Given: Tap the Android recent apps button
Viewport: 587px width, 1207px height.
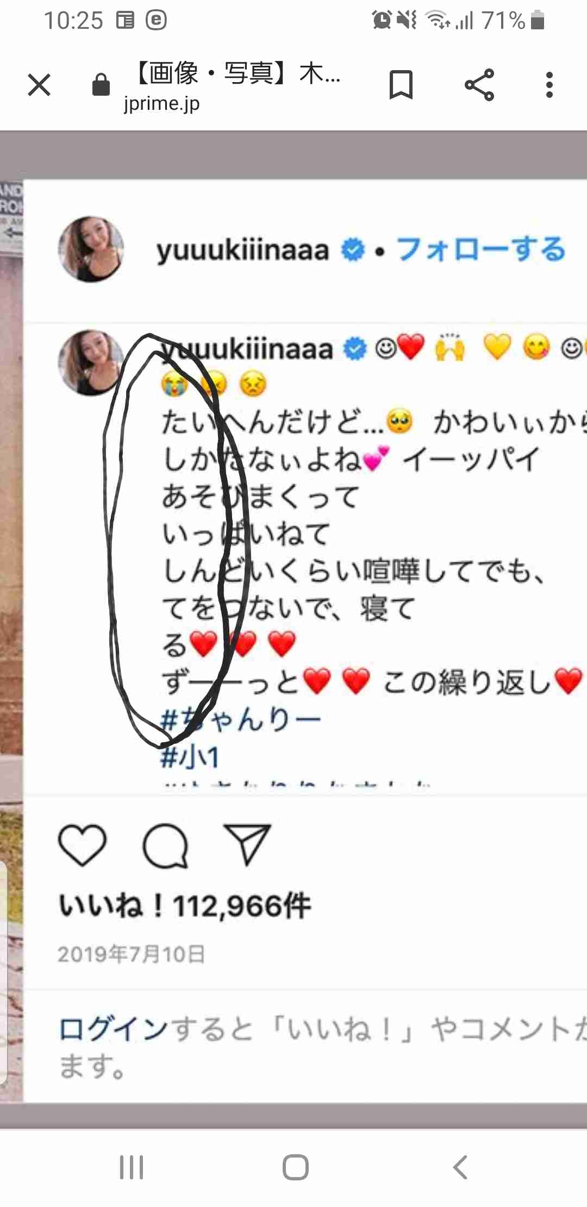Looking at the screenshot, I should pyautogui.click(x=132, y=1167).
